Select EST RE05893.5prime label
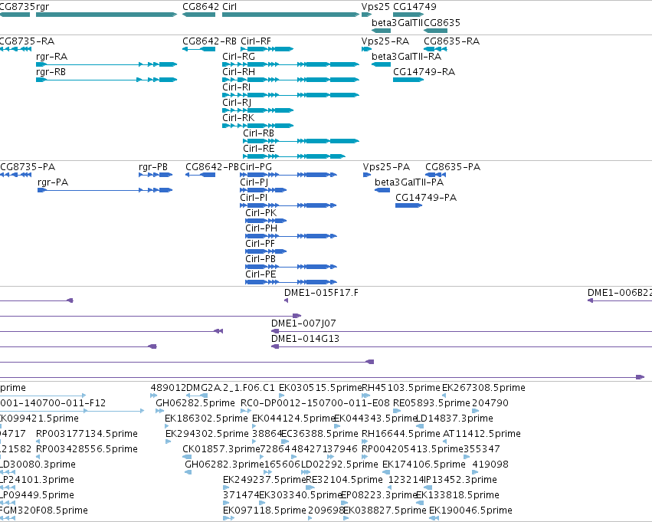 point(431,403)
